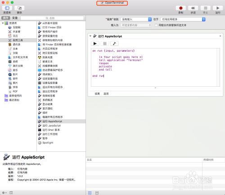Select PDF category in the library

point(15,91)
